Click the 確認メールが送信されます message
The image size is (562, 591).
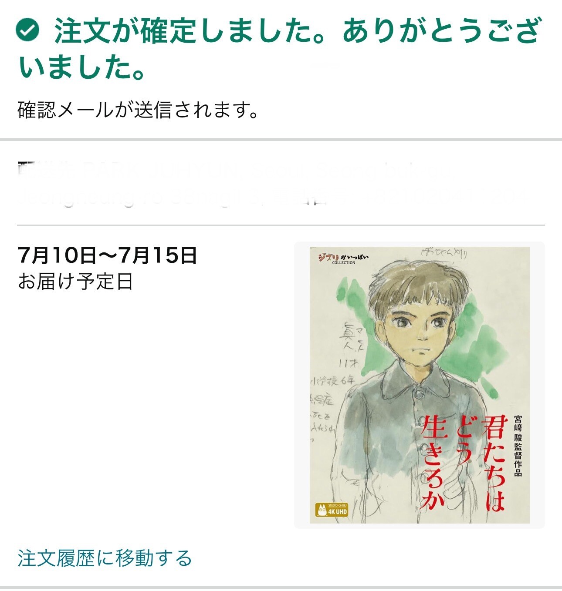(x=139, y=110)
